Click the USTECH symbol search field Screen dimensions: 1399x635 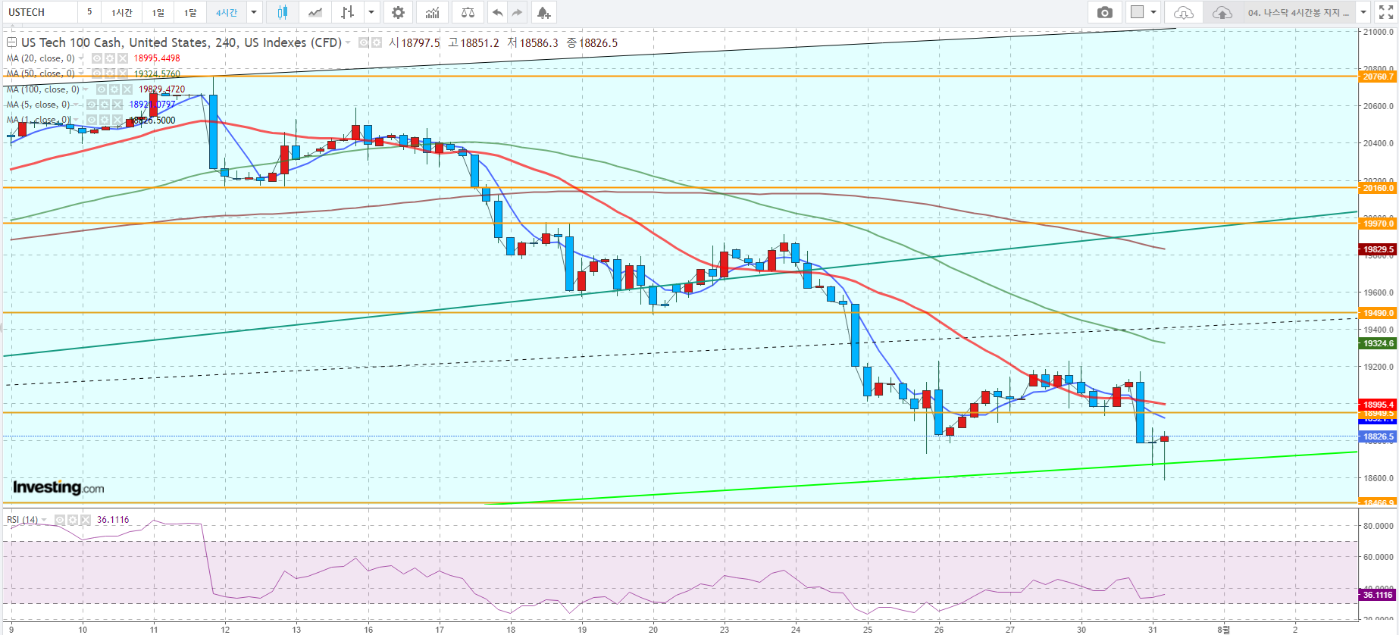click(39, 12)
